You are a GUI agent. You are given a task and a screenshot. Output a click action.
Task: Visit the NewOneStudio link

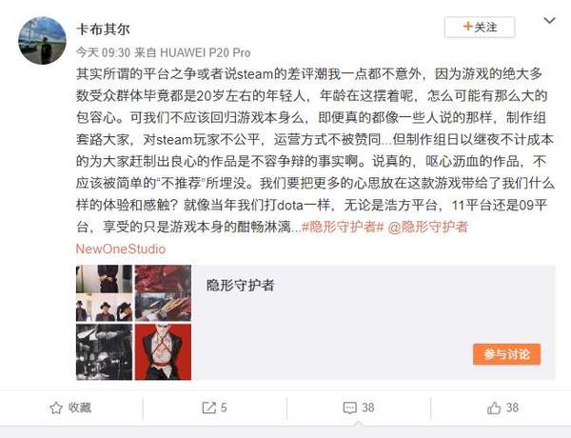pos(121,249)
